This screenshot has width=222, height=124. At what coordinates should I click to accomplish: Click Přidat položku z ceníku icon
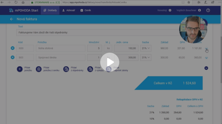pos(38,69)
